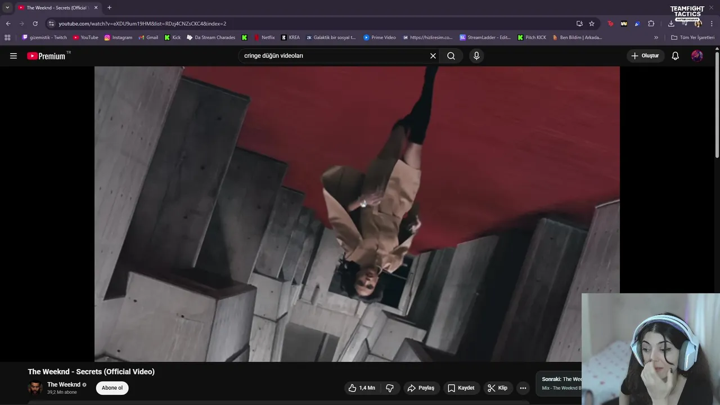Start voice search with the microphone
This screenshot has height=405, width=720.
click(x=476, y=56)
